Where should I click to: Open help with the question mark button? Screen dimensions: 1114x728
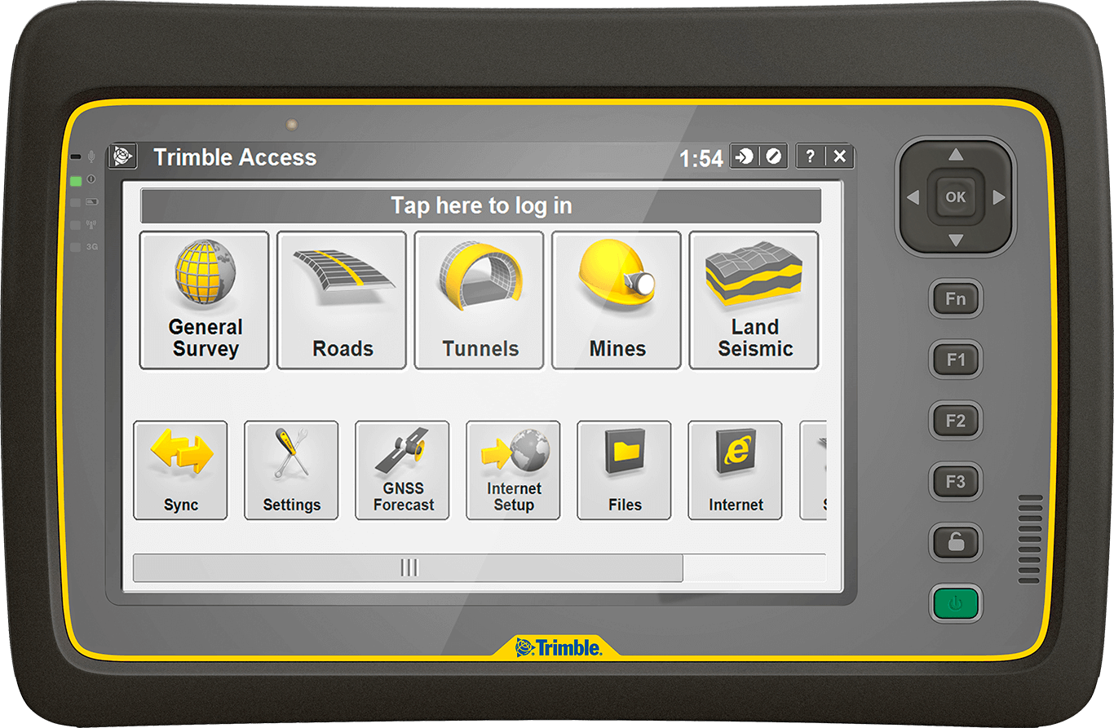(x=810, y=157)
